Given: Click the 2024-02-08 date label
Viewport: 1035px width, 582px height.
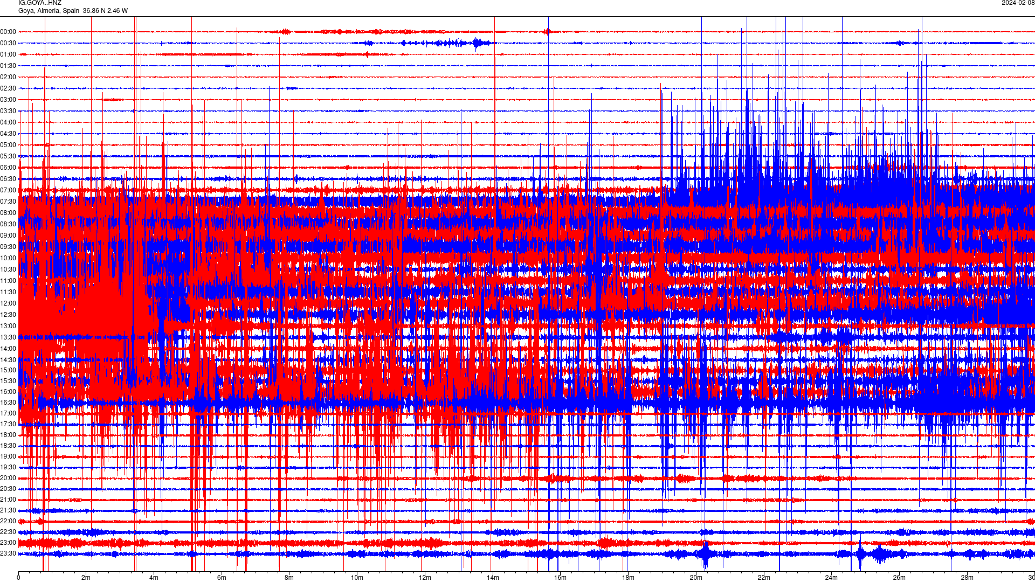Looking at the screenshot, I should point(1018,3).
